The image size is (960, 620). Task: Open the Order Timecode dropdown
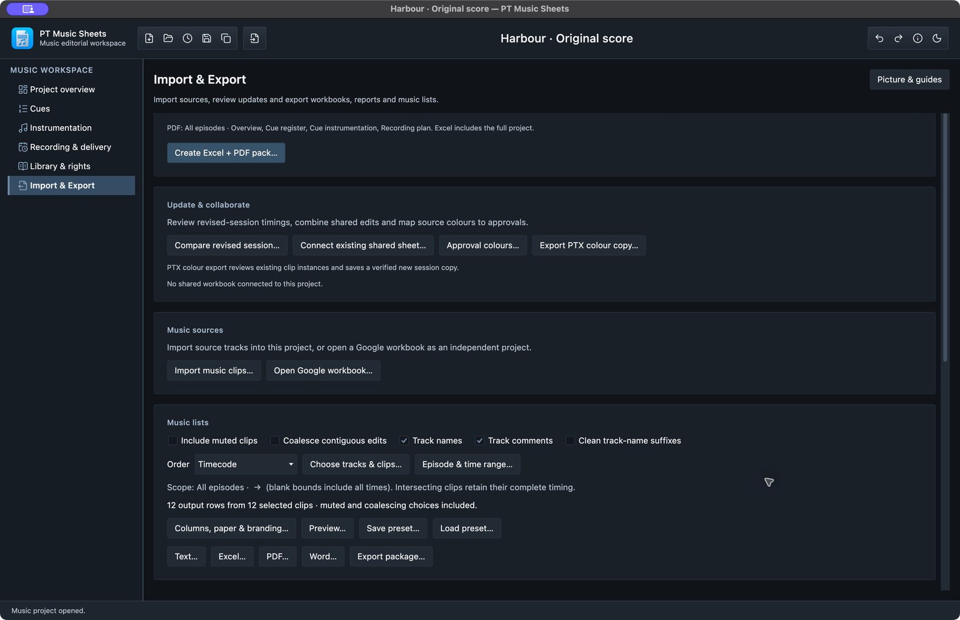pos(246,465)
